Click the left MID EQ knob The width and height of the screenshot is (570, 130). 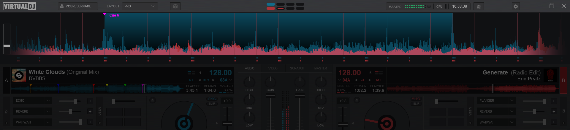click(249, 100)
